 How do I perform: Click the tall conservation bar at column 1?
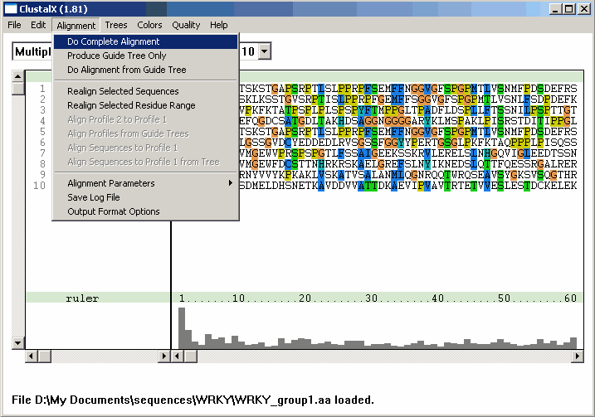pyautogui.click(x=182, y=328)
